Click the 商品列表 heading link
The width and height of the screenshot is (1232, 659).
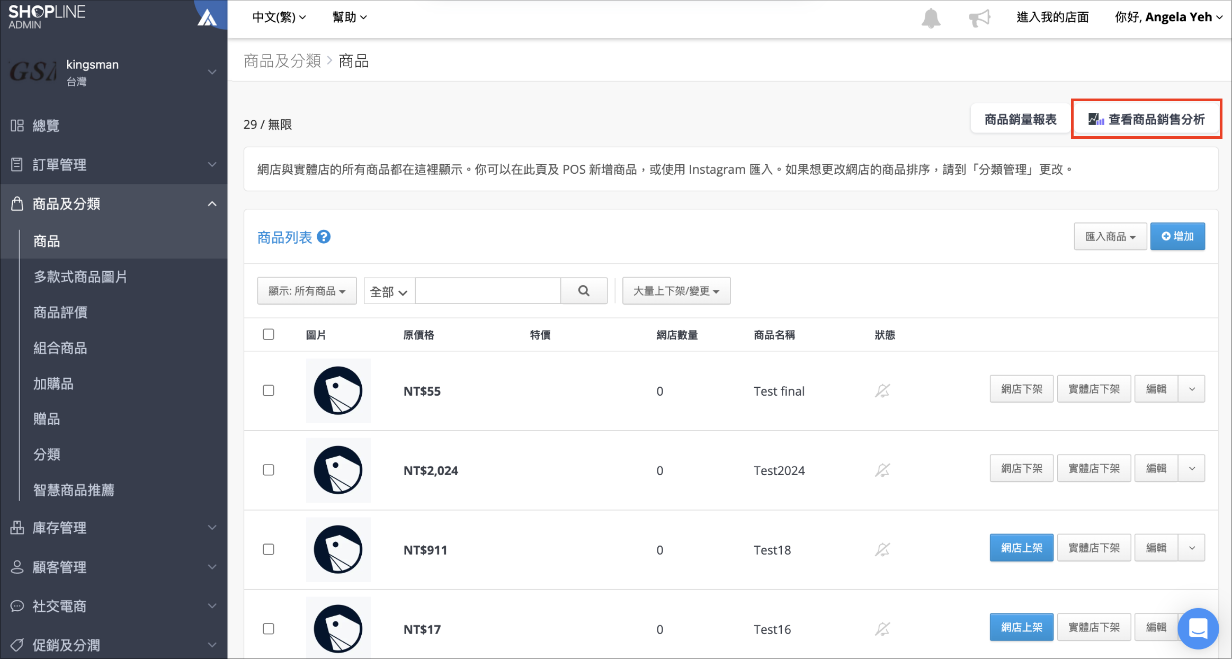pos(284,237)
